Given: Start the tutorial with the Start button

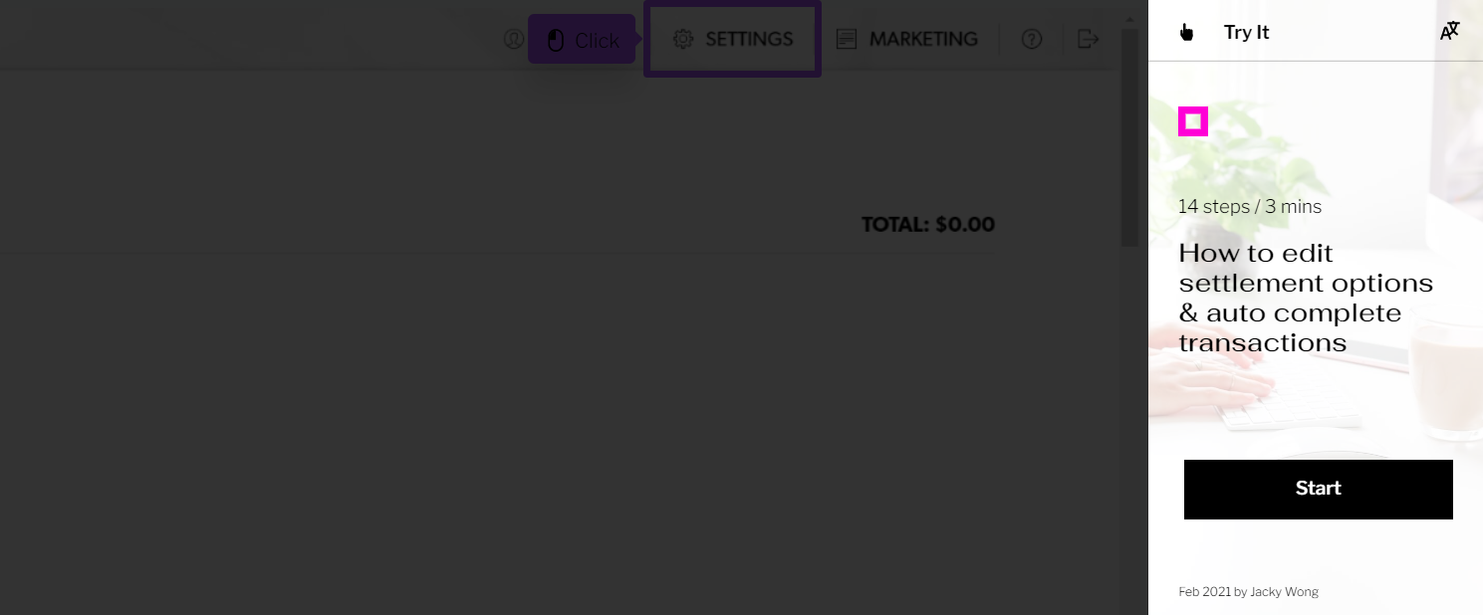Looking at the screenshot, I should coord(1318,489).
